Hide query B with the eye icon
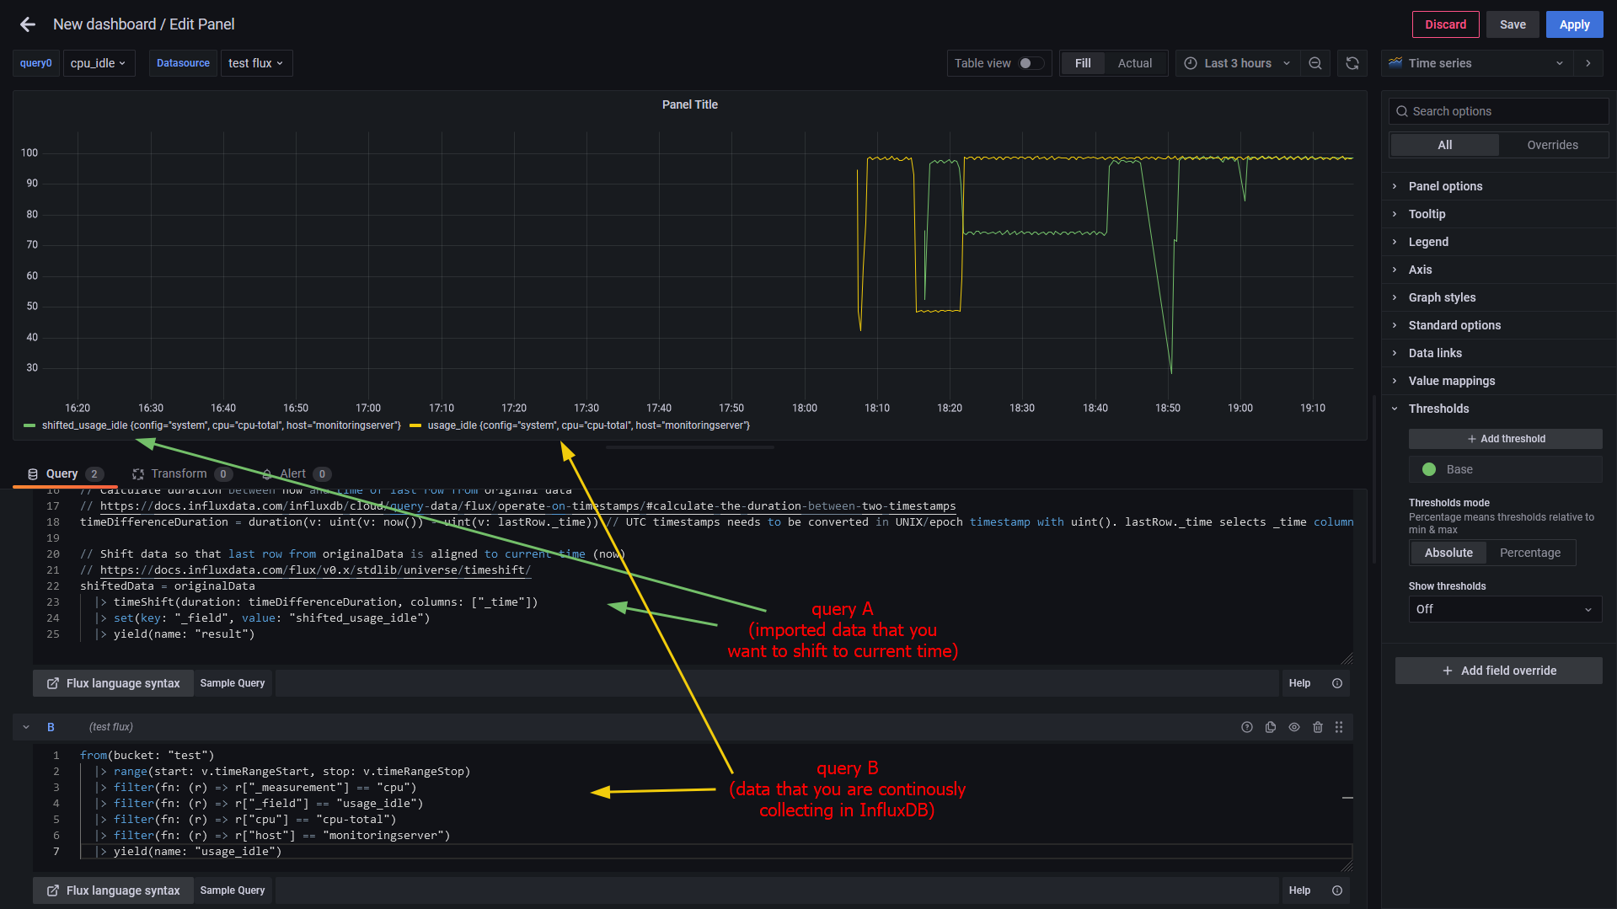This screenshot has height=909, width=1617. [x=1294, y=727]
